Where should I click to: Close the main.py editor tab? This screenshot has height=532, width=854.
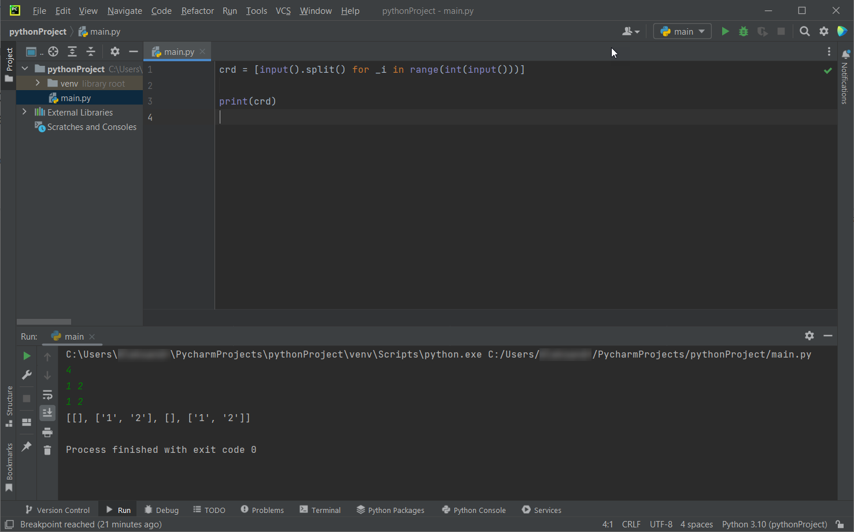point(202,51)
